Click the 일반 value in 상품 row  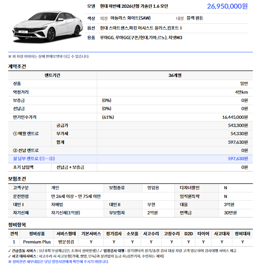244,84
